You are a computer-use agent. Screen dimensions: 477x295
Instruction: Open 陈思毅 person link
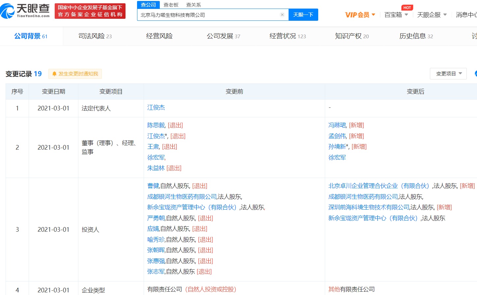156,125
